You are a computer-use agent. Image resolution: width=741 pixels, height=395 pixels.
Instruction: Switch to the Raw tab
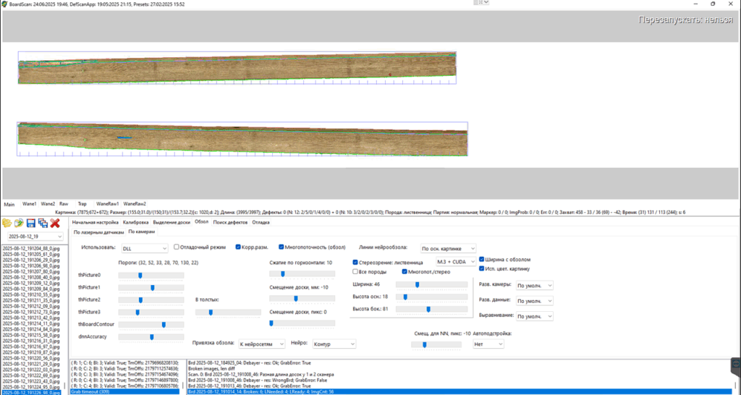(64, 203)
